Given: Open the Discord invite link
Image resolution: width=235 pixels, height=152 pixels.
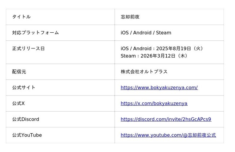Looking at the screenshot, I should click(x=166, y=119).
